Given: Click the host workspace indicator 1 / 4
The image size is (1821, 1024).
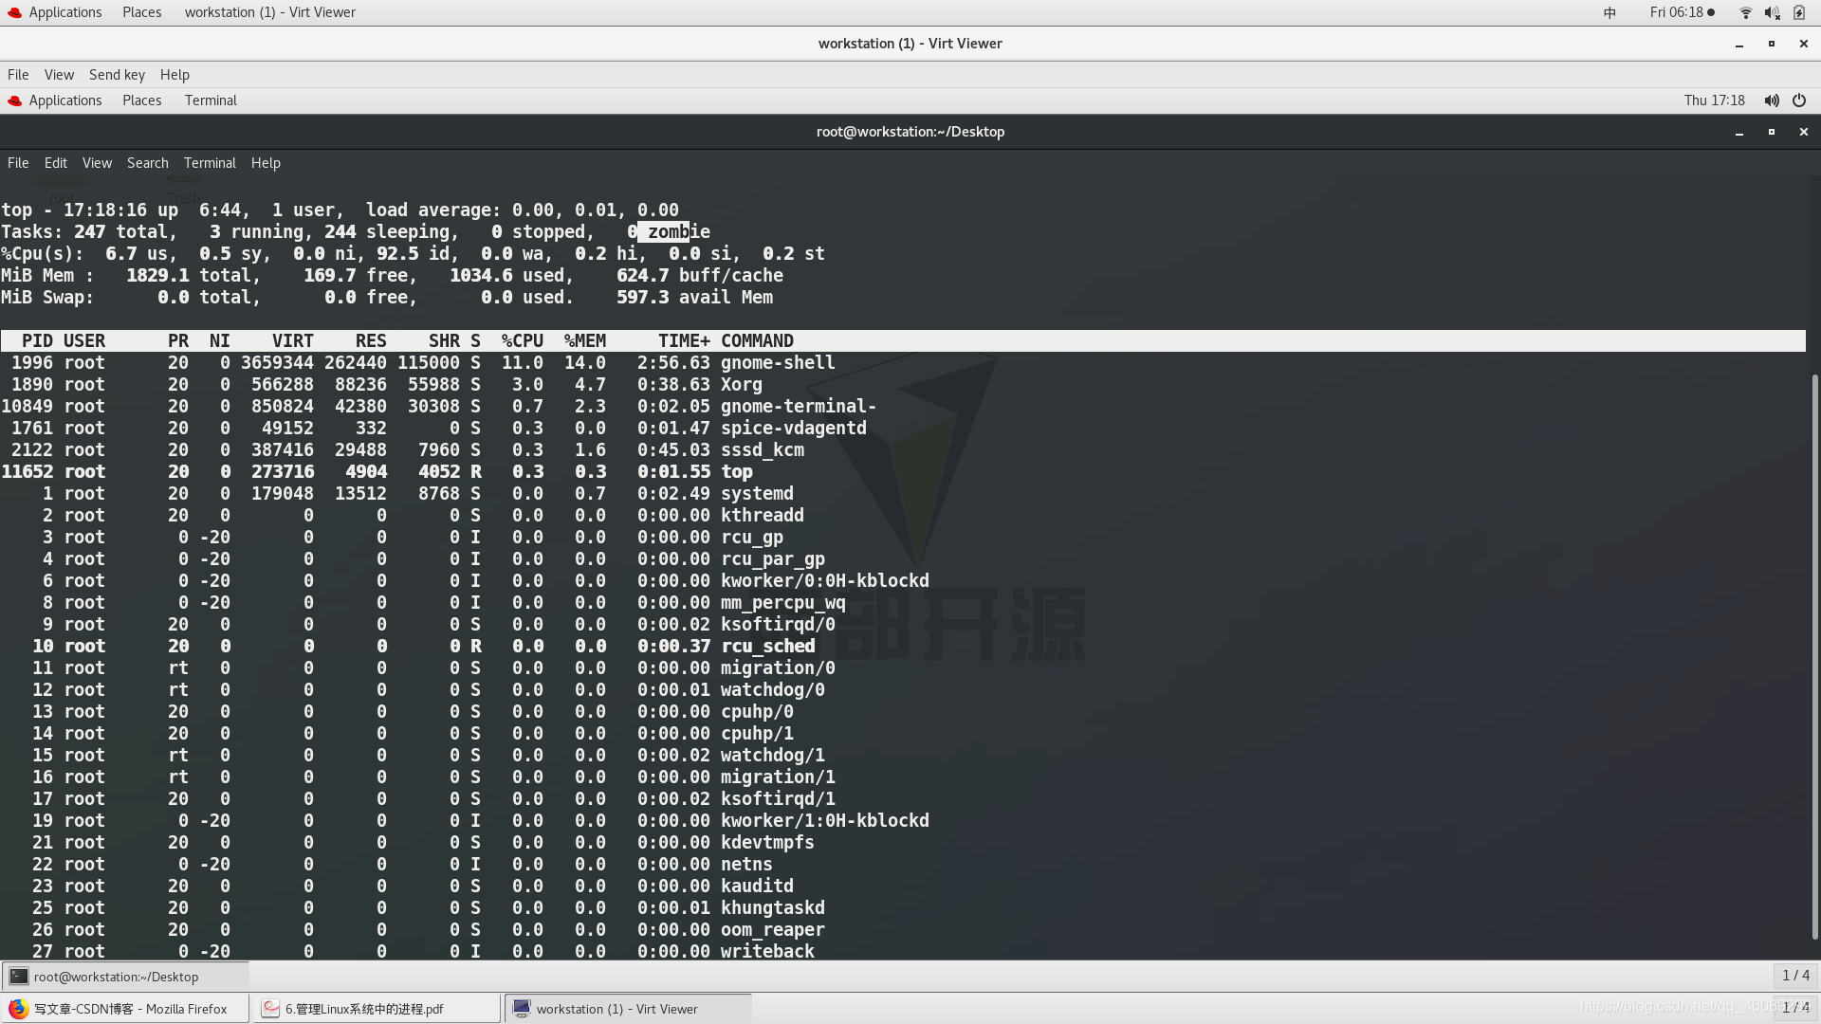Looking at the screenshot, I should pos(1795,1007).
